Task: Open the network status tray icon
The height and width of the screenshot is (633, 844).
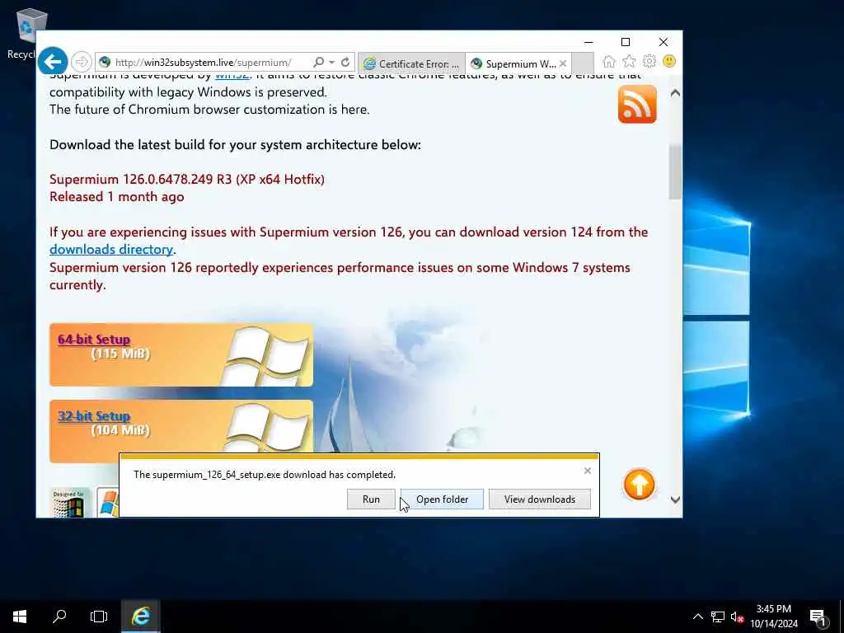Action: pyautogui.click(x=718, y=617)
